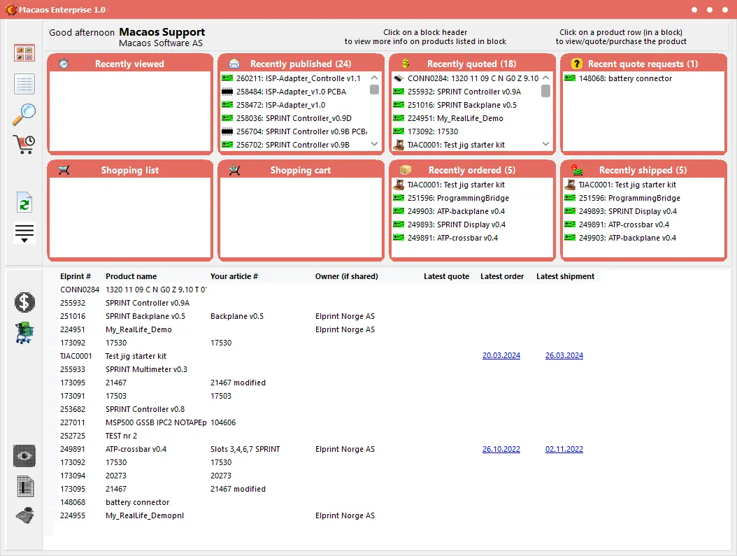Click the envelope icon in Recently published

click(x=234, y=64)
